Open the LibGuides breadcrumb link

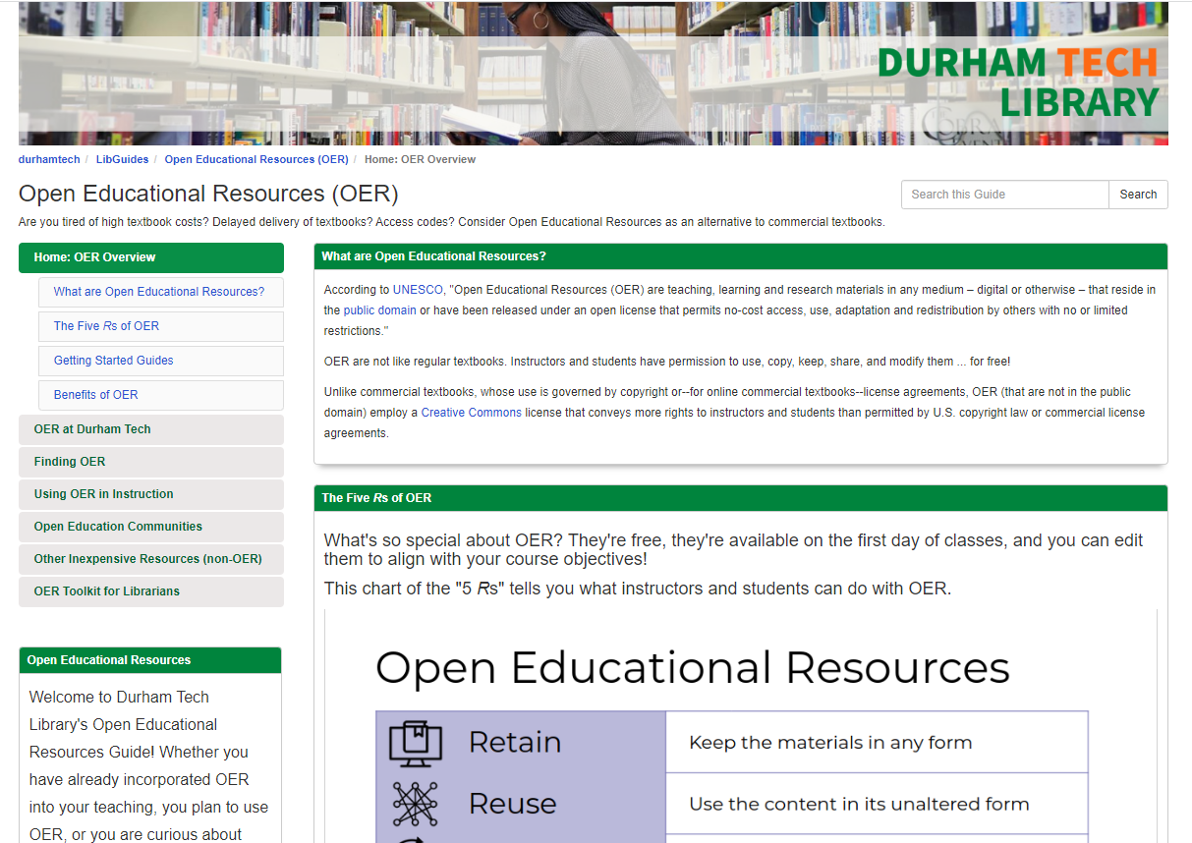(x=123, y=159)
